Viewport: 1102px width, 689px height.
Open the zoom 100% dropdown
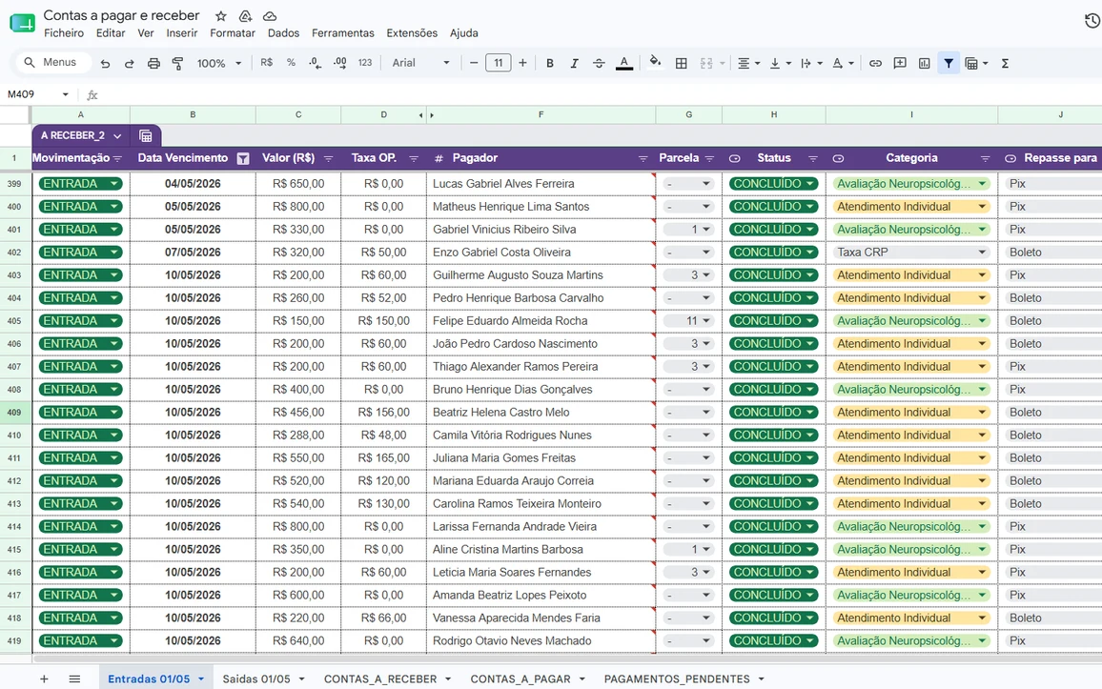218,63
